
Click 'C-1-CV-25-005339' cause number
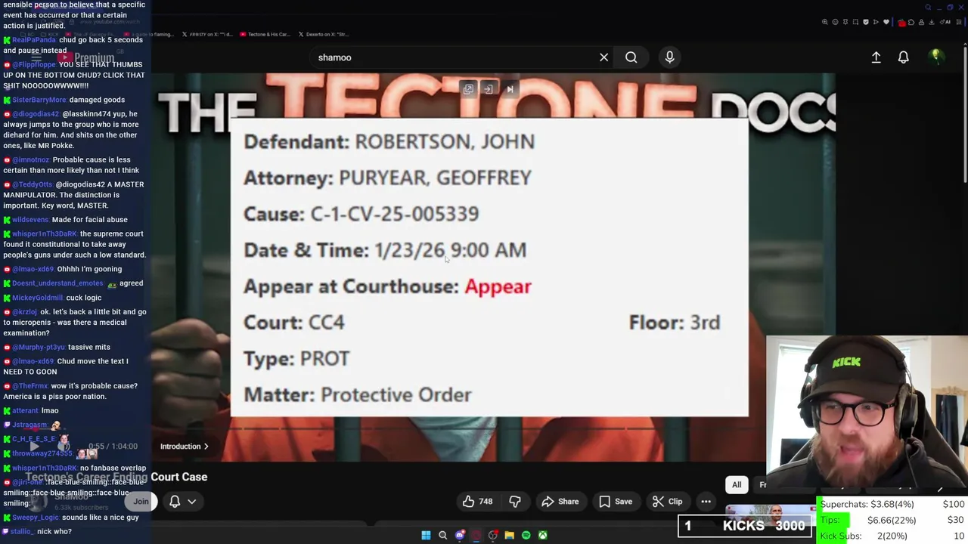(395, 214)
